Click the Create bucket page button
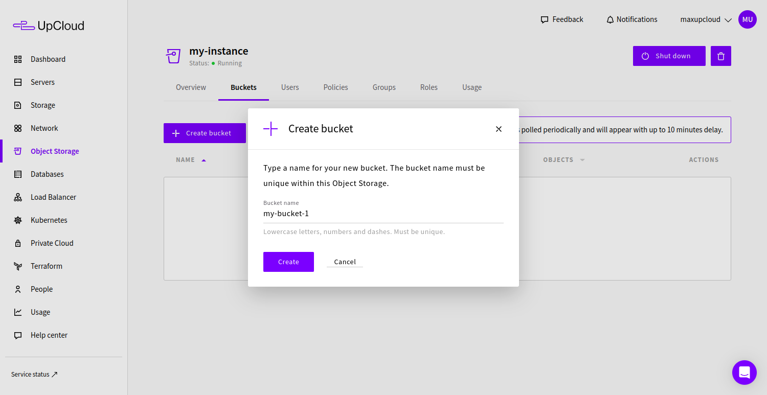This screenshot has width=767, height=395. pyautogui.click(x=205, y=133)
